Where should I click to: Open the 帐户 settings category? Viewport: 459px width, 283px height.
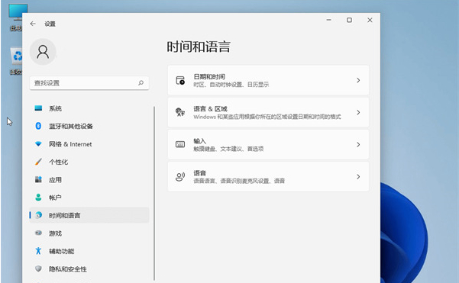[x=89, y=198]
